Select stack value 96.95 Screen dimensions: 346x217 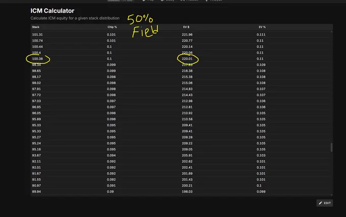37,107
